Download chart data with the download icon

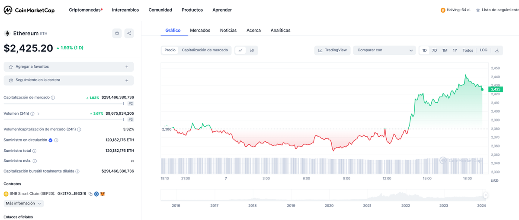[497, 50]
